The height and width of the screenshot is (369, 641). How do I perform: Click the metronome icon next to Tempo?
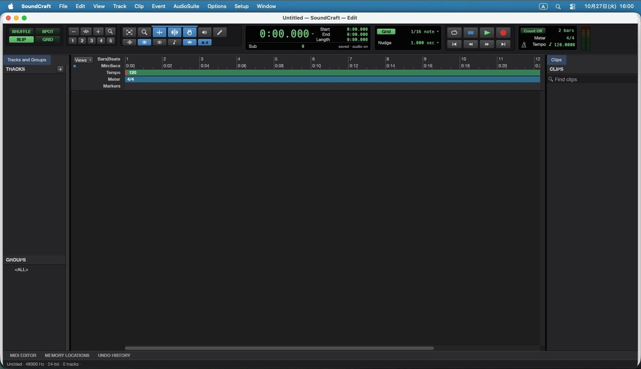coord(524,45)
